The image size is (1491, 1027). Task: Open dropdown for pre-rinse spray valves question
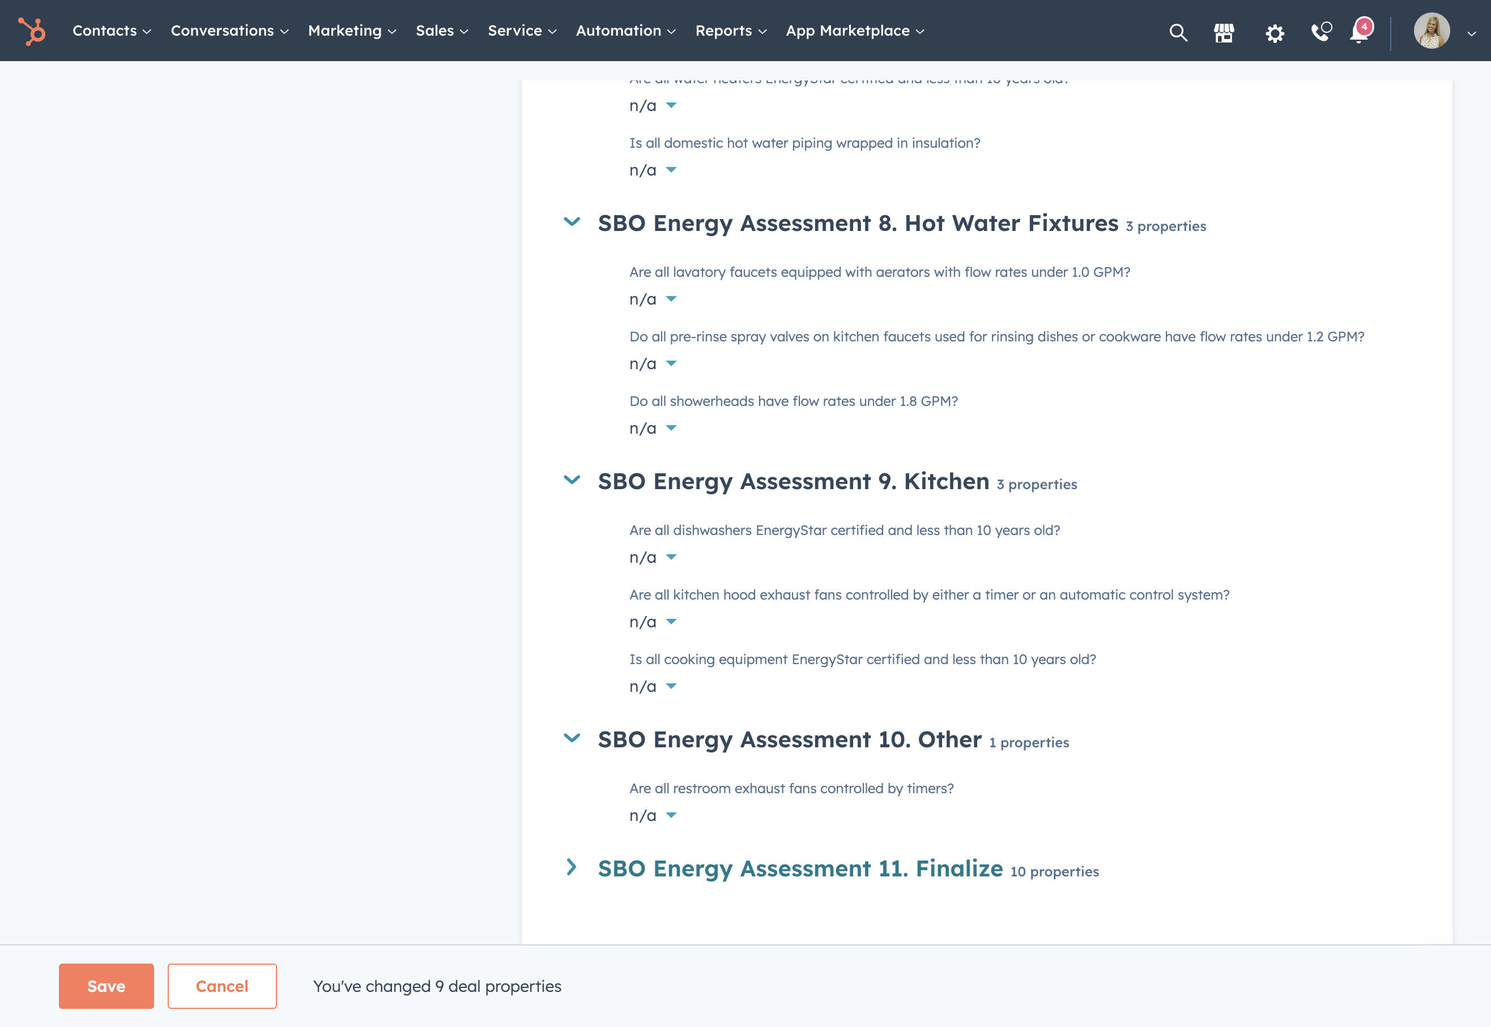tap(653, 363)
